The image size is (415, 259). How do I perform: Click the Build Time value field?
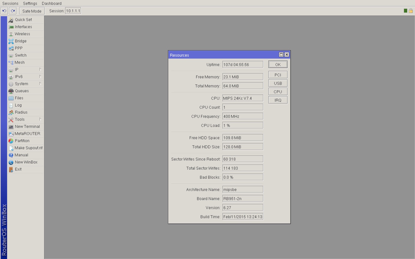(243, 217)
